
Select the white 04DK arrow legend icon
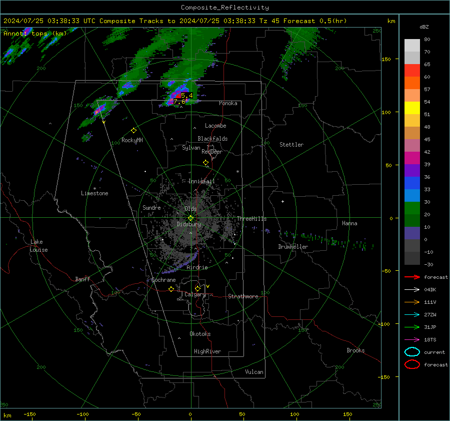tap(412, 289)
